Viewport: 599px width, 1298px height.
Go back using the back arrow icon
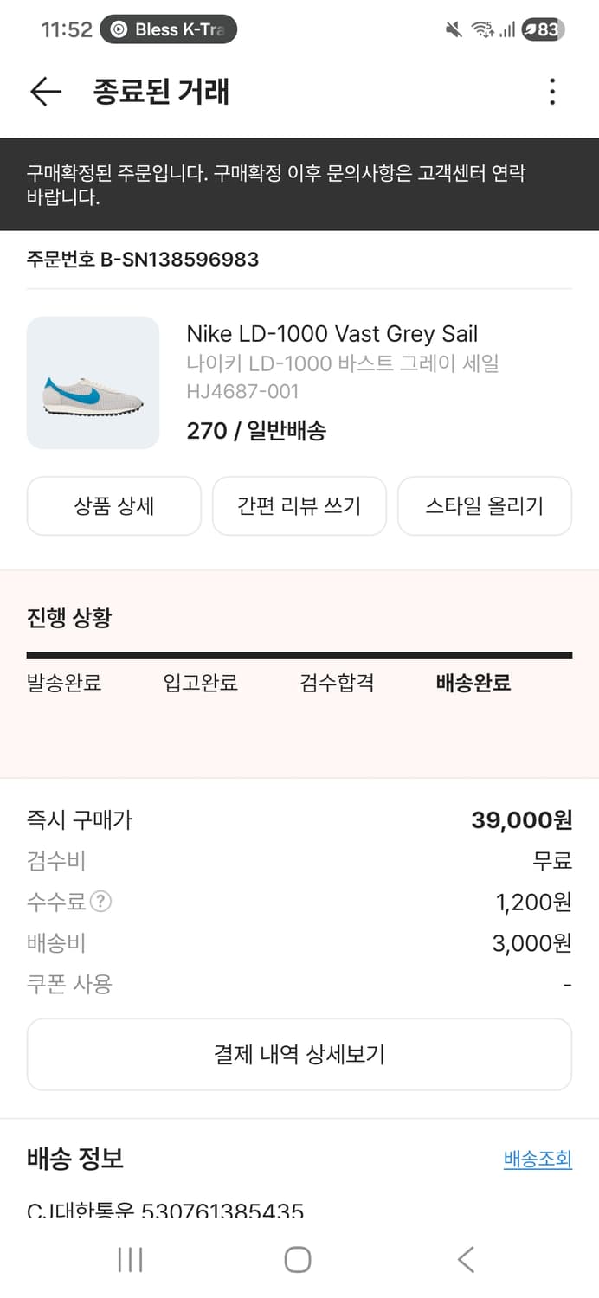(x=44, y=92)
